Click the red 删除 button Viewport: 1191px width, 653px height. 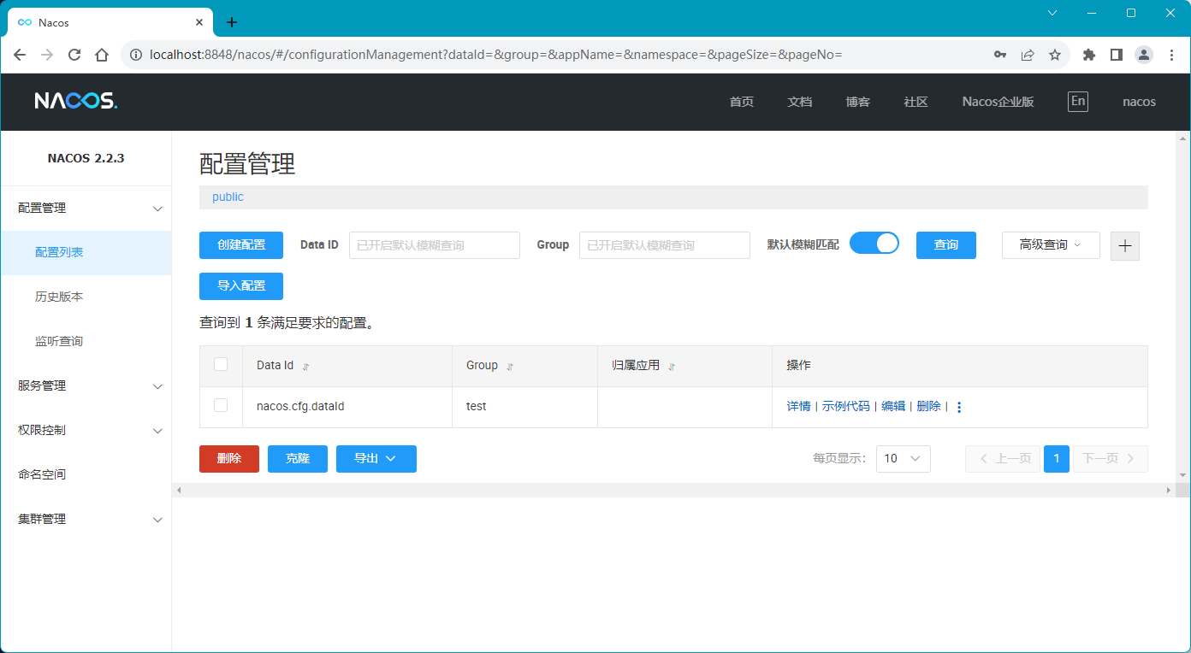(229, 458)
